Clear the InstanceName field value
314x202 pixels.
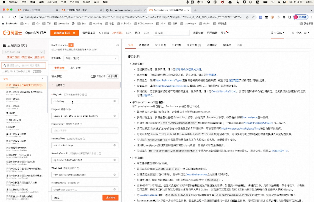114,189
